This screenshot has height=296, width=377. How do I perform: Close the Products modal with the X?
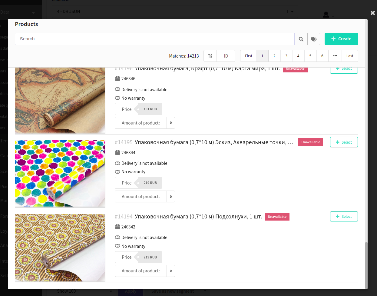(373, 13)
